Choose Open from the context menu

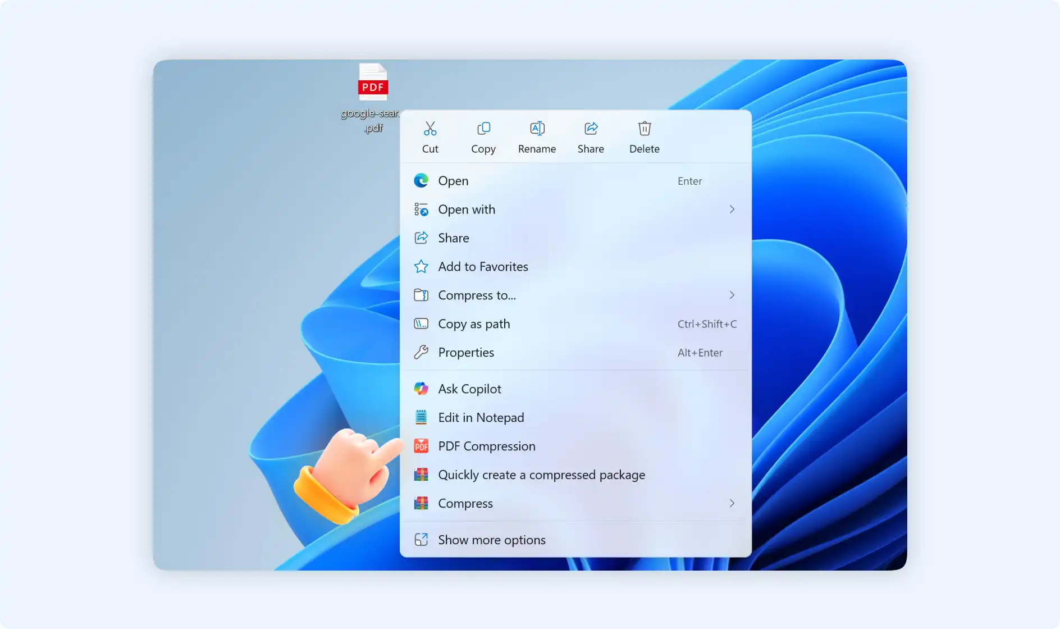pos(575,181)
